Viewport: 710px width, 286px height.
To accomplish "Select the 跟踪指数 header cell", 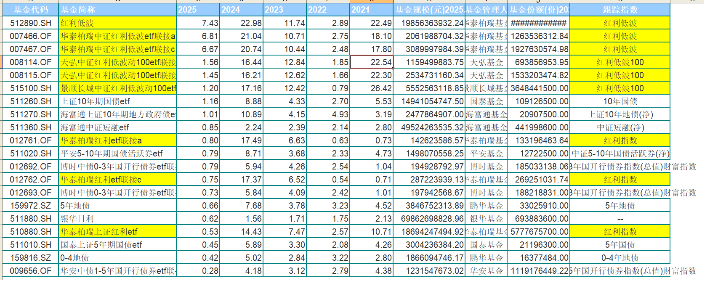I will (620, 10).
